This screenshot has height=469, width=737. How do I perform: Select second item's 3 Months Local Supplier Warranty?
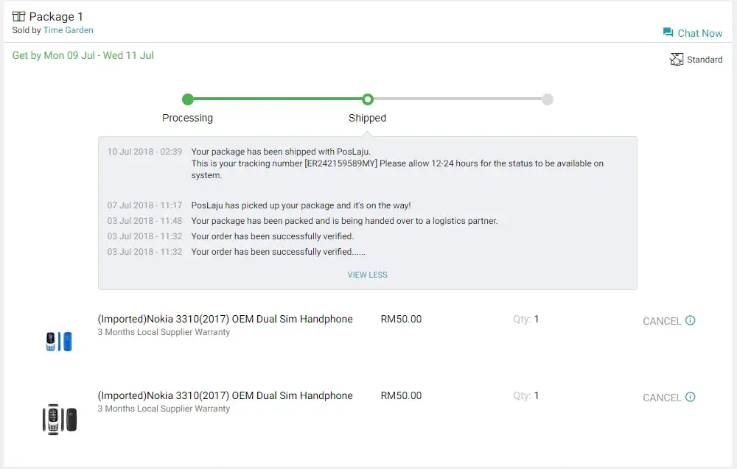[x=164, y=409]
